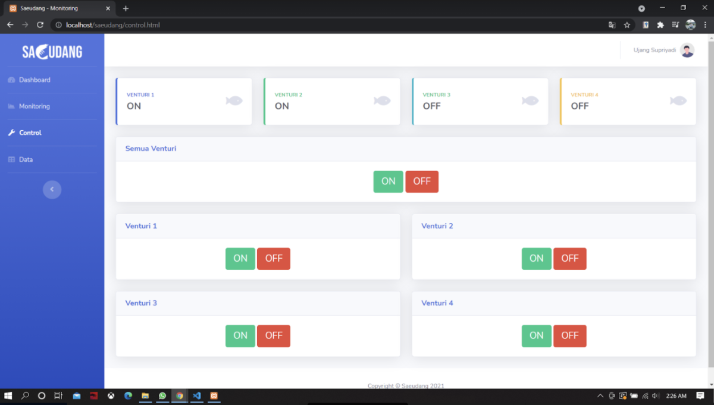Click the Saeudang logo in the sidebar
The width and height of the screenshot is (714, 405).
click(52, 52)
